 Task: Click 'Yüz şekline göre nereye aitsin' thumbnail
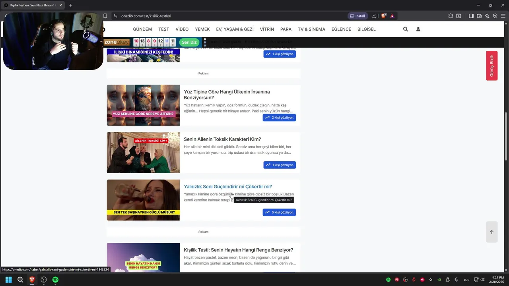[143, 105]
